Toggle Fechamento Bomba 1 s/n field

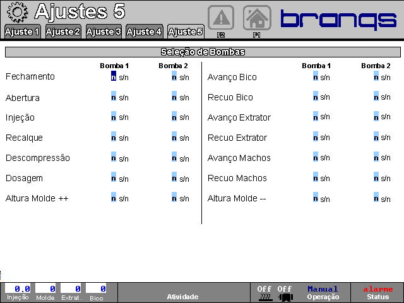pyautogui.click(x=114, y=77)
